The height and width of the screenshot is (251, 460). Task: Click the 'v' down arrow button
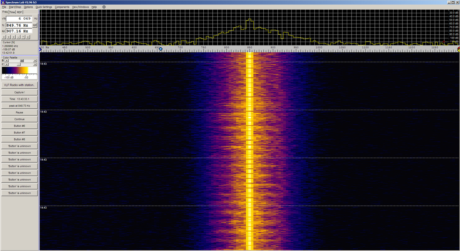pyautogui.click(x=28, y=37)
